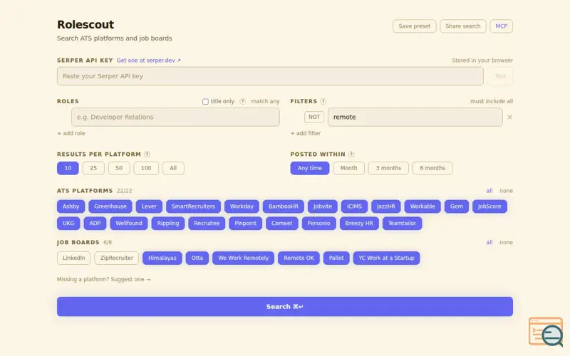Toggle 'must include all' filter mode
Screen dimensions: 570x356
[x=492, y=101]
